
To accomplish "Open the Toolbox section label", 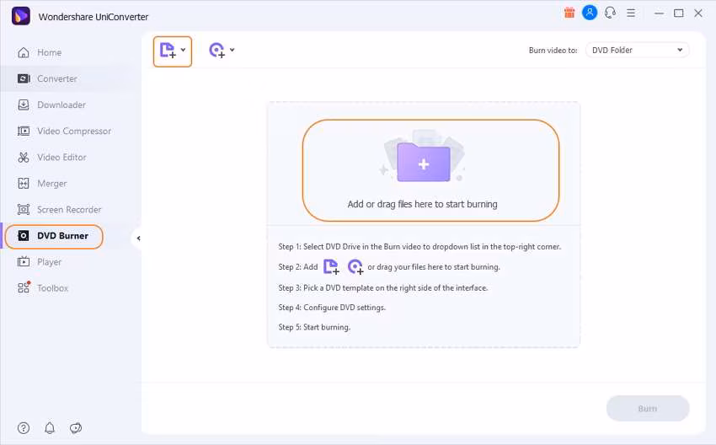I will [52, 288].
